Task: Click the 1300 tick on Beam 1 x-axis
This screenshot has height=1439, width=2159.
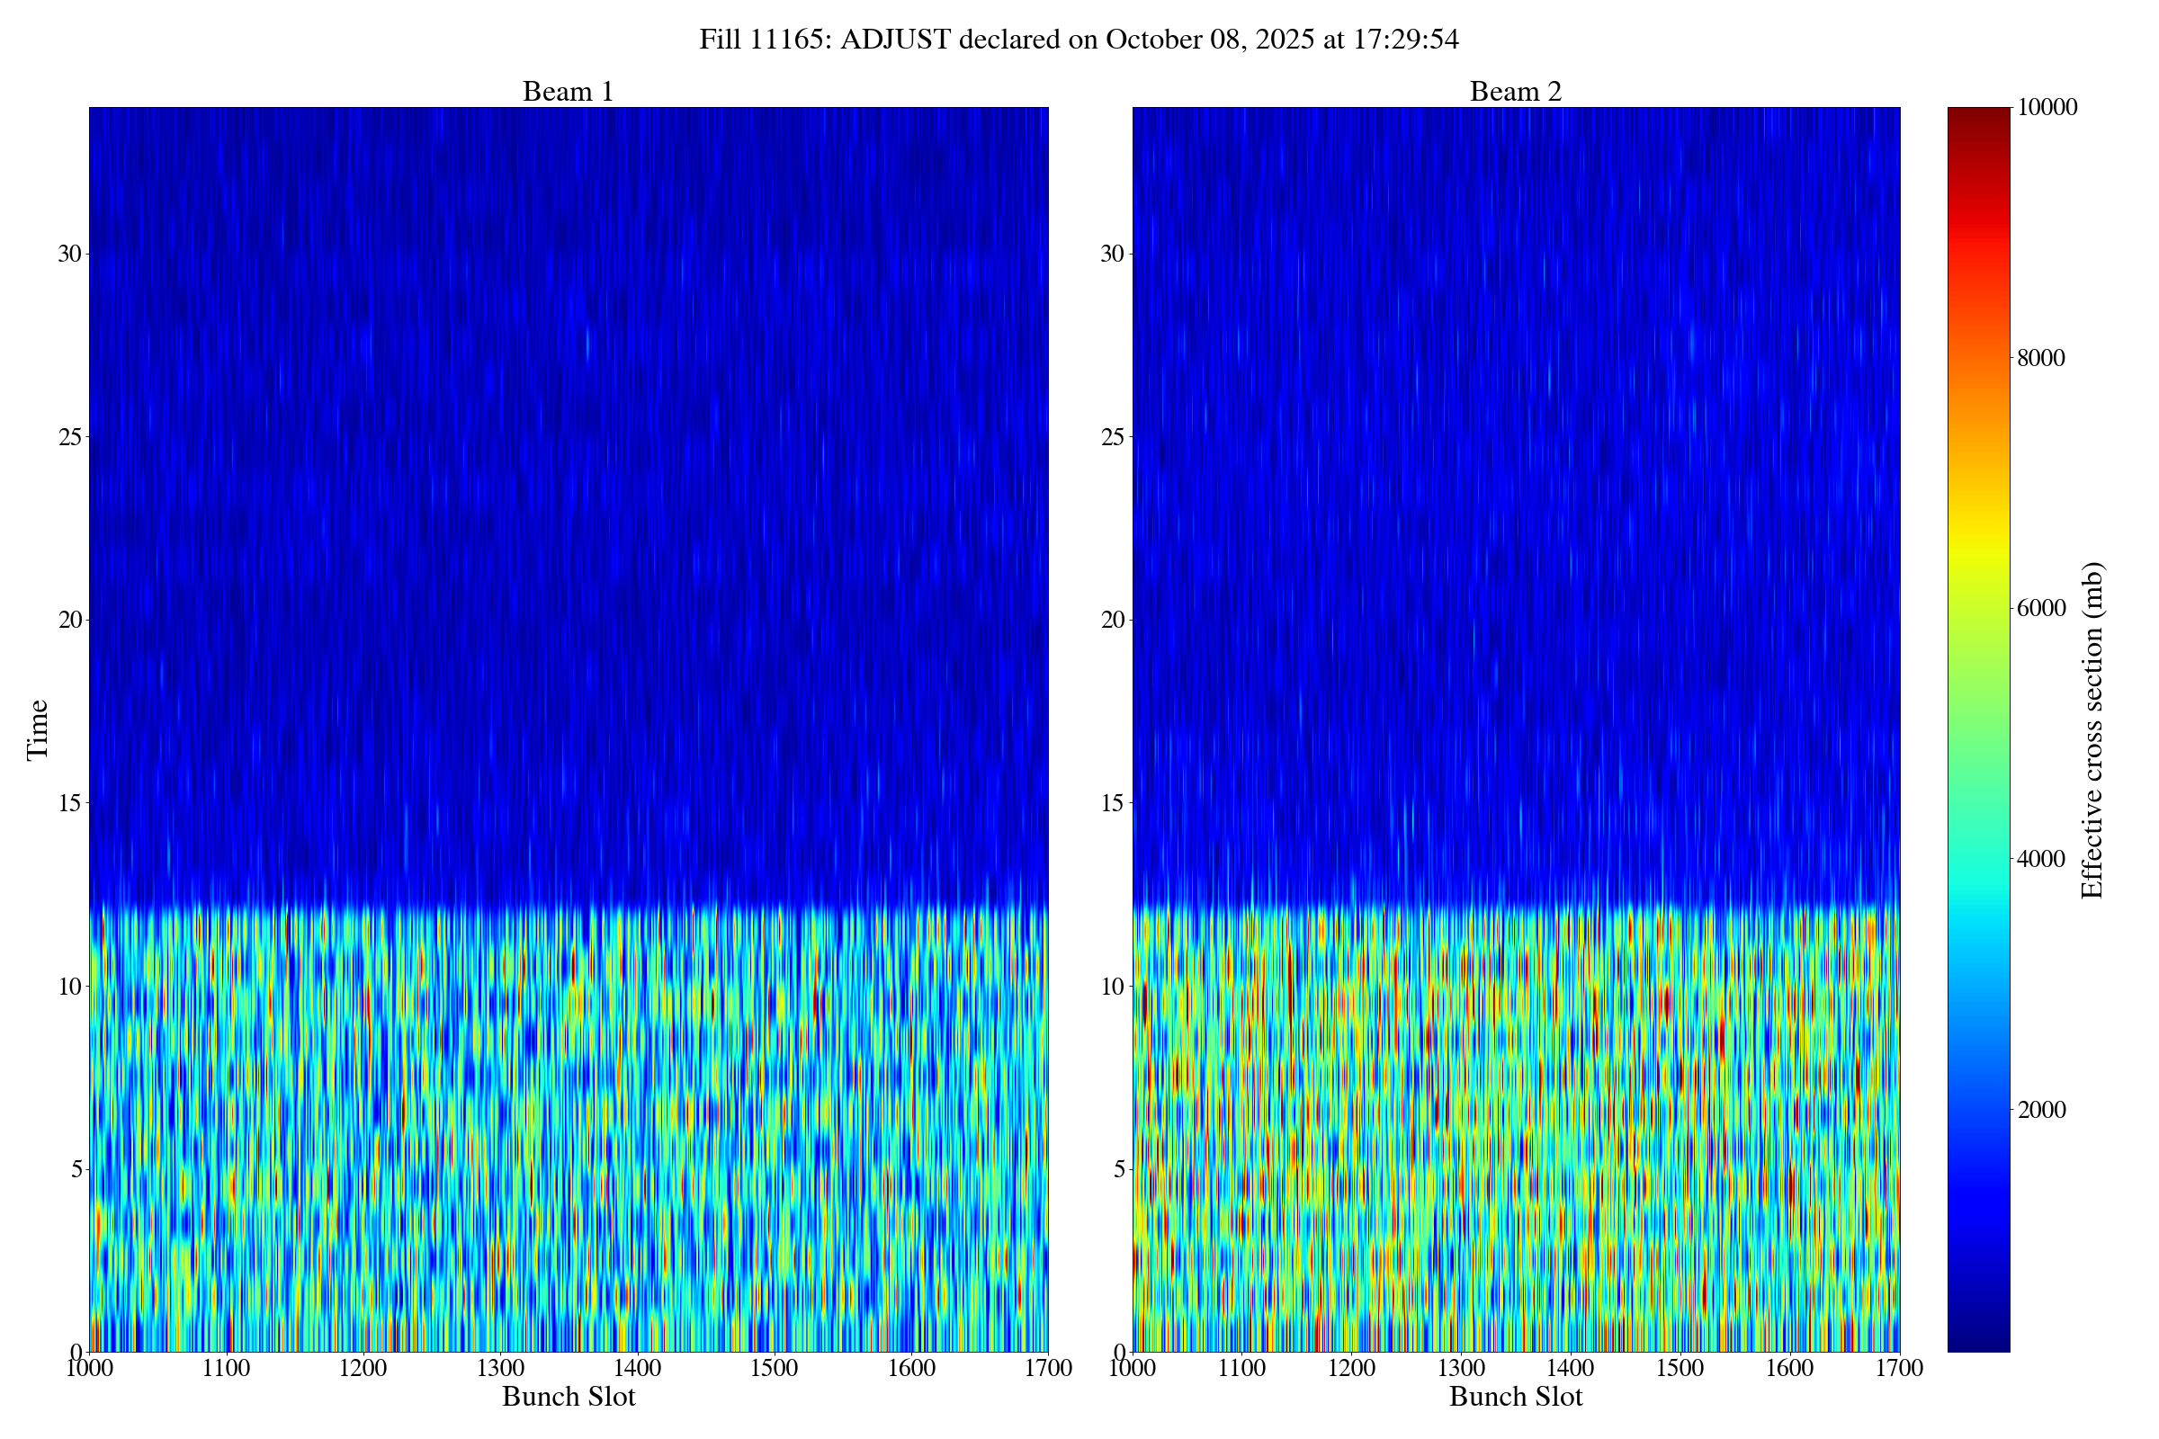Action: pos(500,1368)
